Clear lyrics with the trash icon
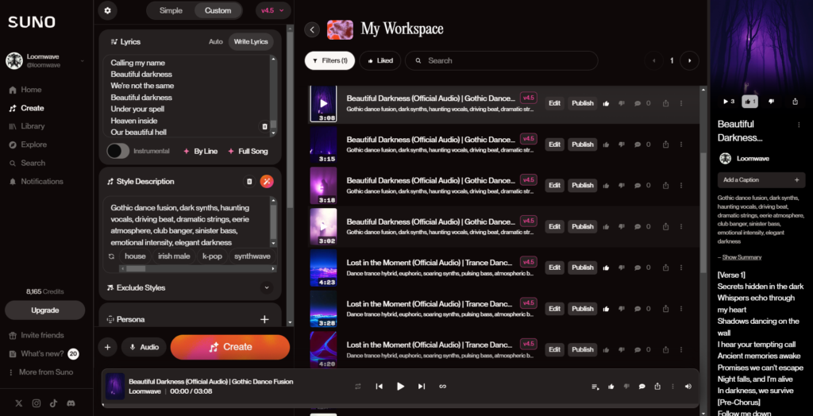 click(264, 126)
